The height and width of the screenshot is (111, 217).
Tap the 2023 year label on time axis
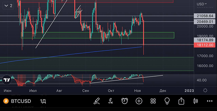point(189,91)
